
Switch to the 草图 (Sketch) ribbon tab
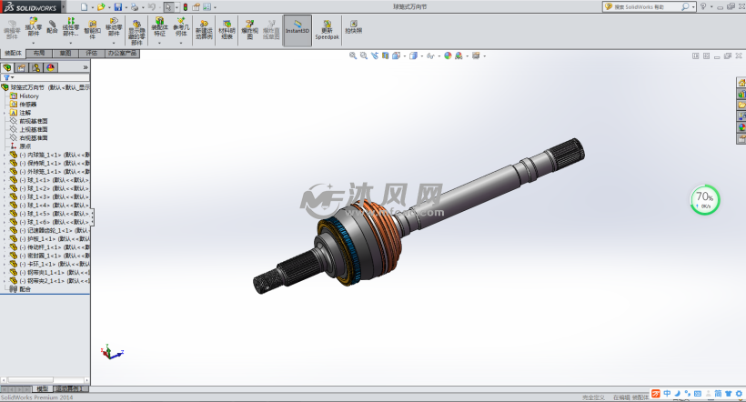(66, 54)
